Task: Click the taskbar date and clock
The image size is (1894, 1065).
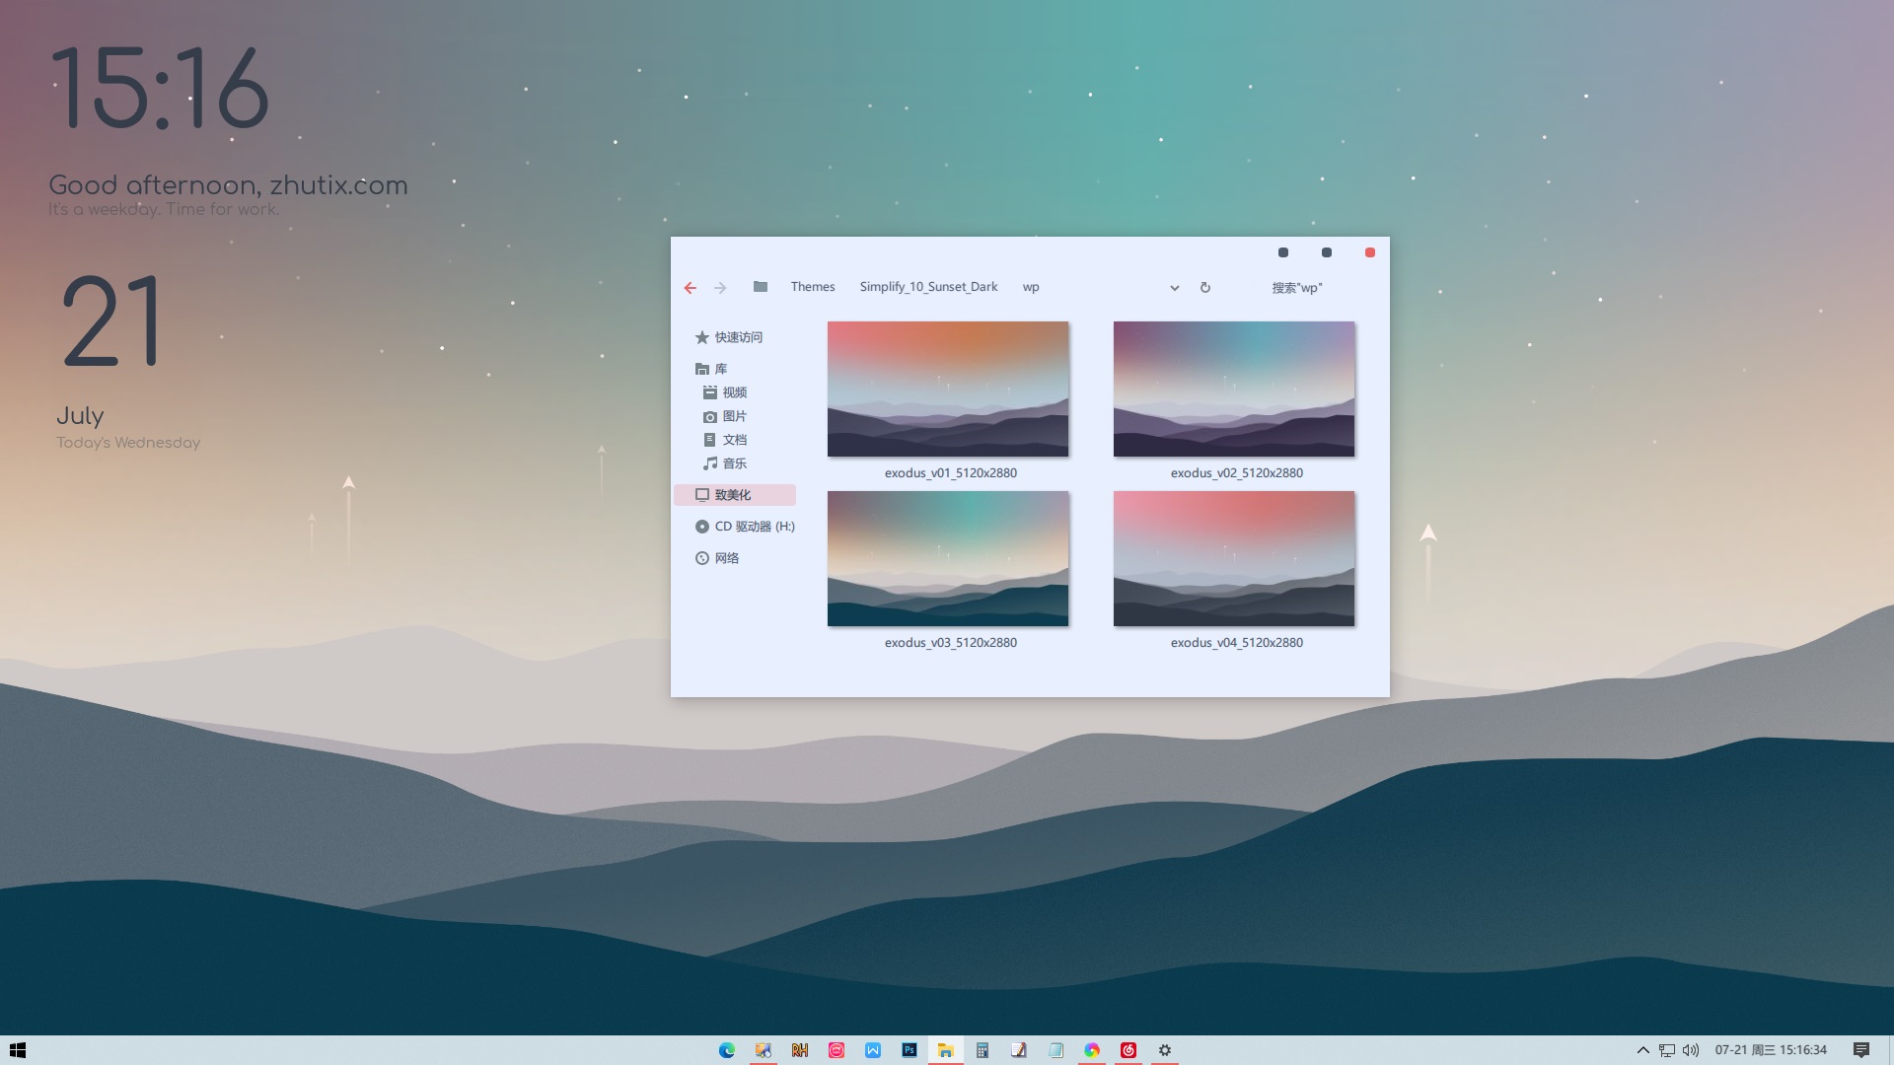Action: pos(1771,1050)
